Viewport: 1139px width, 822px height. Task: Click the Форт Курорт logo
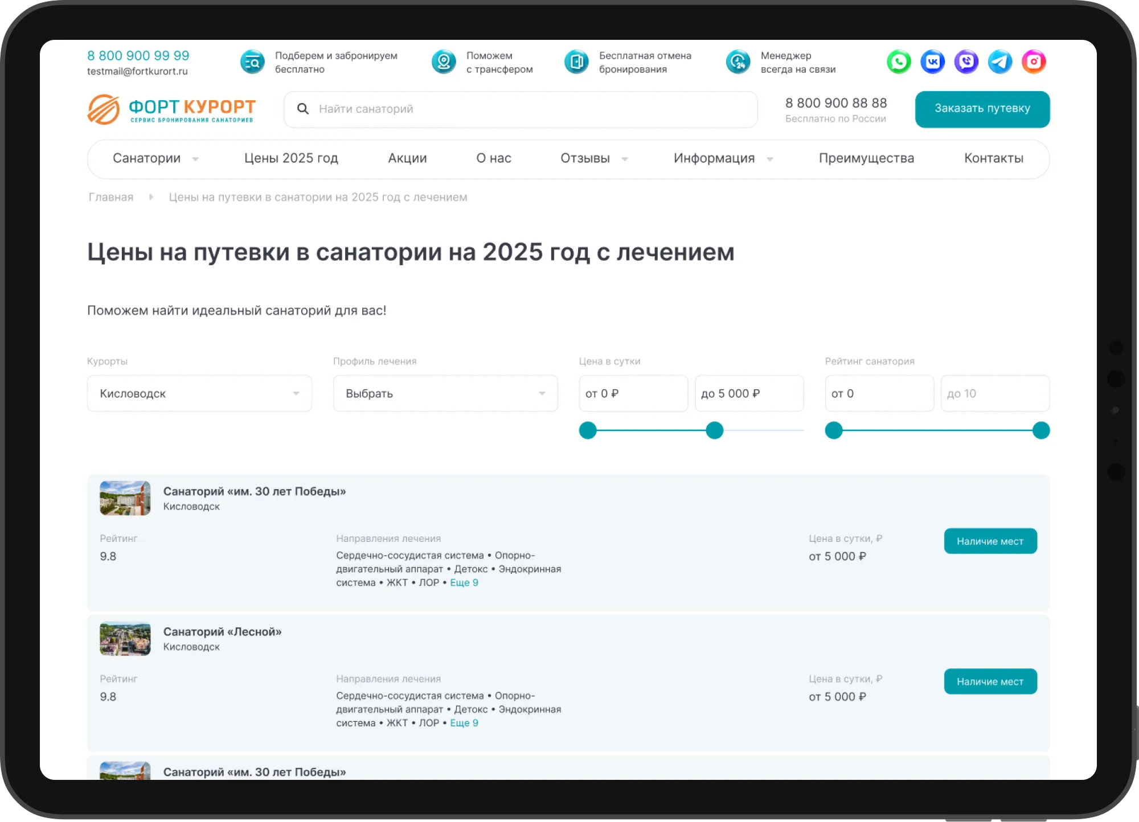171,109
